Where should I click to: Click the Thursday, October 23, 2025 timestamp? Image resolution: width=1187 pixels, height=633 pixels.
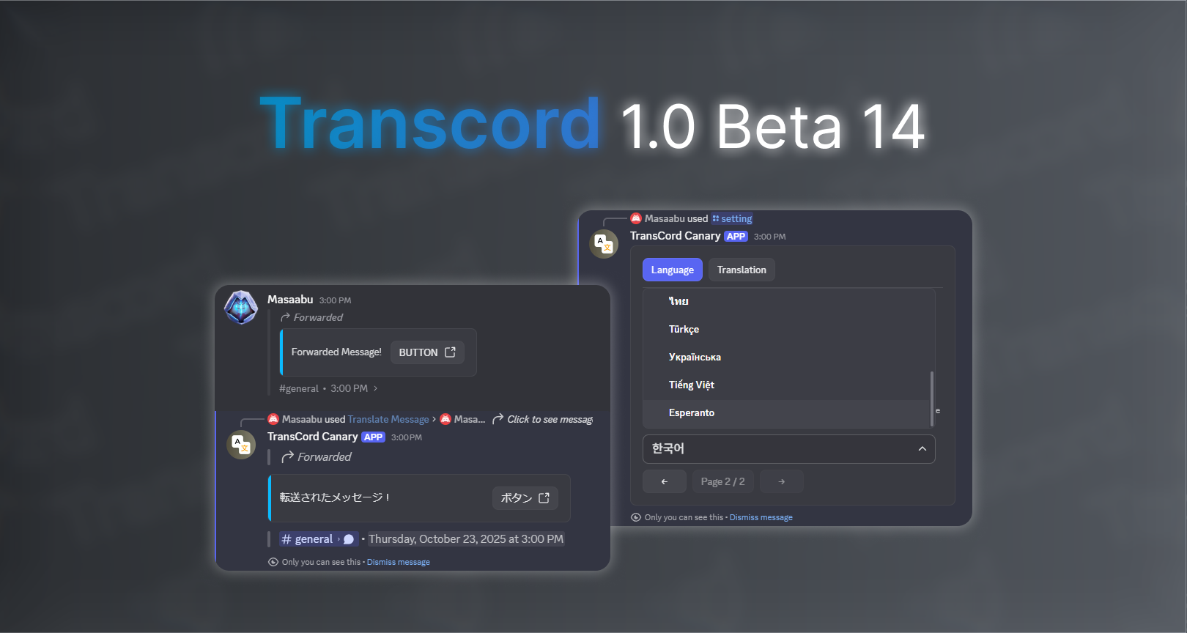pos(466,539)
